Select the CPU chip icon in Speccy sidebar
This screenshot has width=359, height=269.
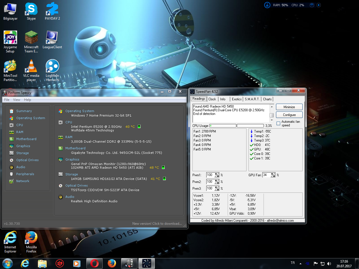(x=11, y=125)
